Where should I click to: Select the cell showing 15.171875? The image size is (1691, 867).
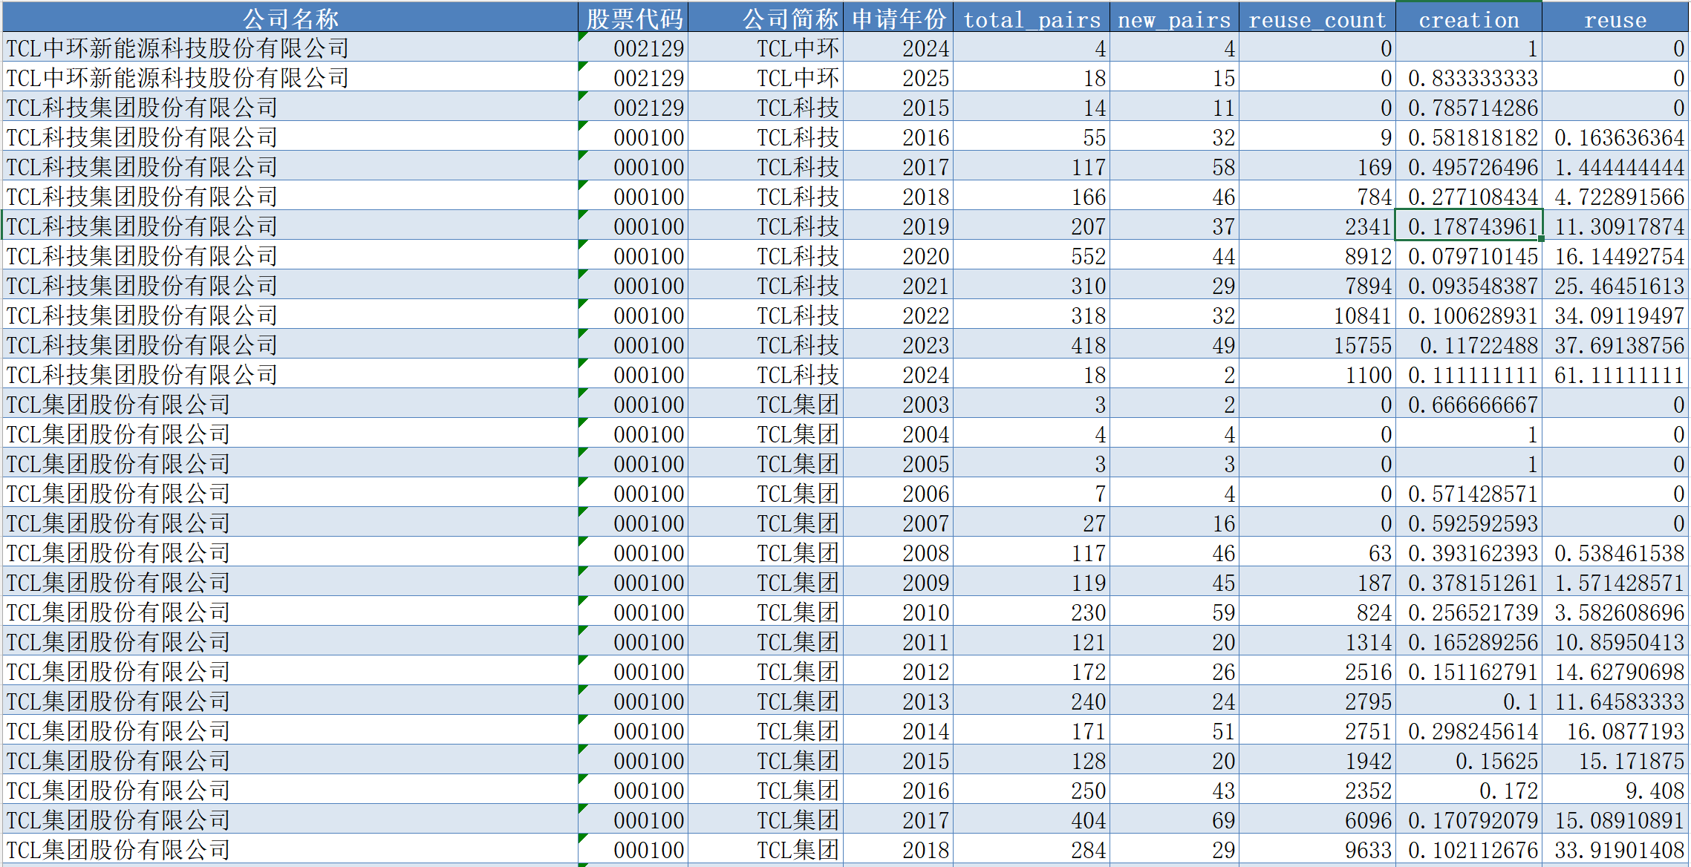coord(1615,760)
